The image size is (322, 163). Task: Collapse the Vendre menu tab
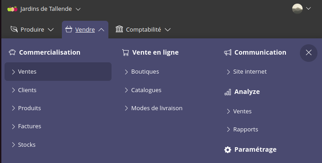pos(85,29)
